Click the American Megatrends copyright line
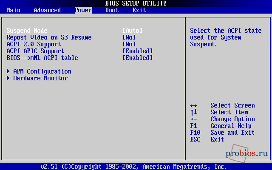 click(134, 167)
